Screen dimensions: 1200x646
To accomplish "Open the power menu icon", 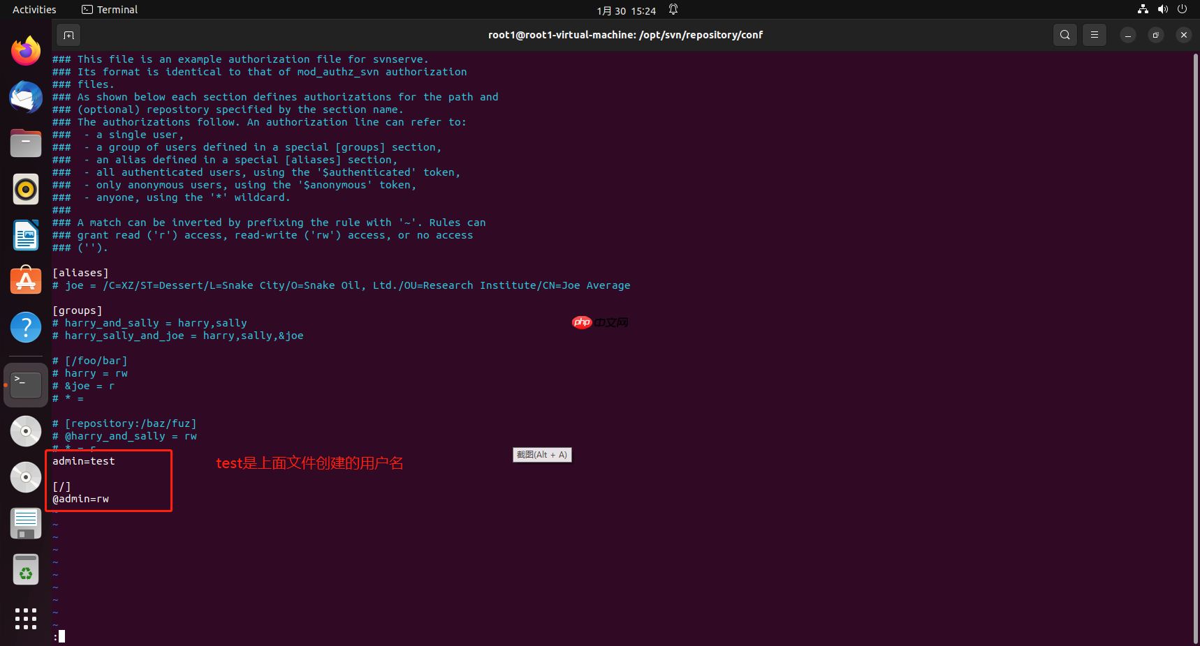I will click(1182, 10).
